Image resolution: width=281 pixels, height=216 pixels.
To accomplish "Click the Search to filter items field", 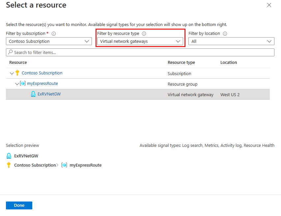I will (140, 52).
